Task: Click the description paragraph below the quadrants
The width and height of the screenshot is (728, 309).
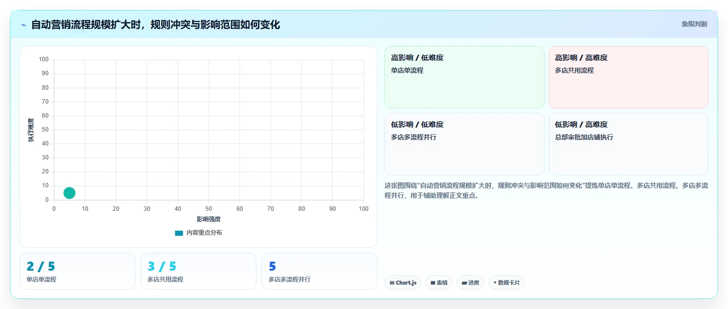Action: coord(546,190)
